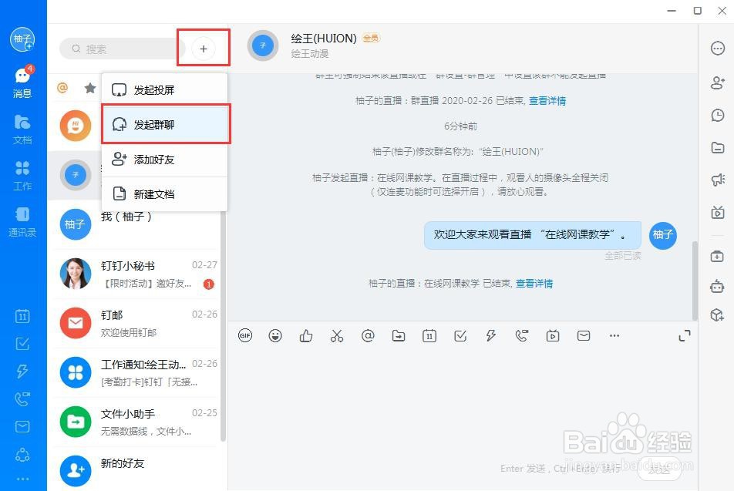The width and height of the screenshot is (734, 491).
Task: Click the robot icon in right panel
Action: pyautogui.click(x=717, y=285)
